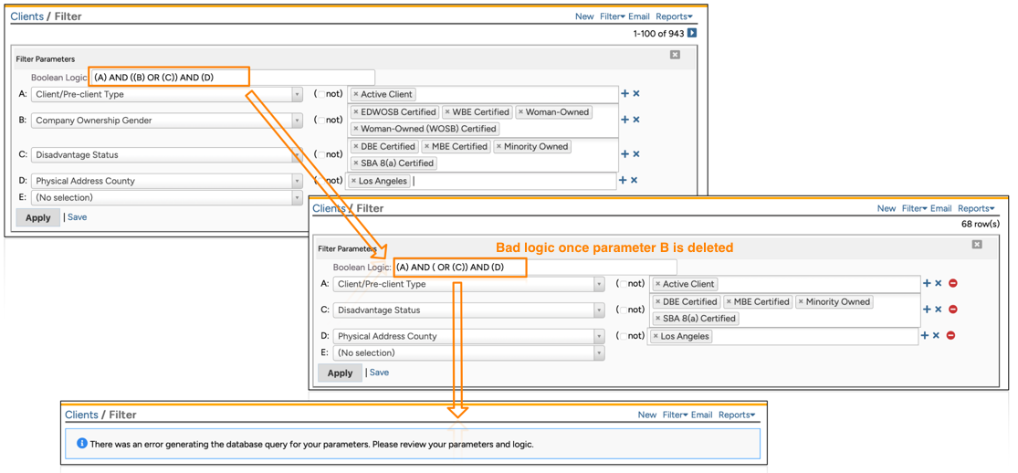Open Reports menu in the error message panel
1018x473 pixels.
click(737, 415)
